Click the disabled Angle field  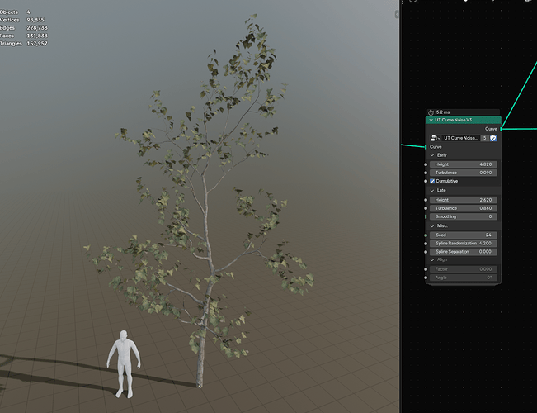tap(463, 278)
